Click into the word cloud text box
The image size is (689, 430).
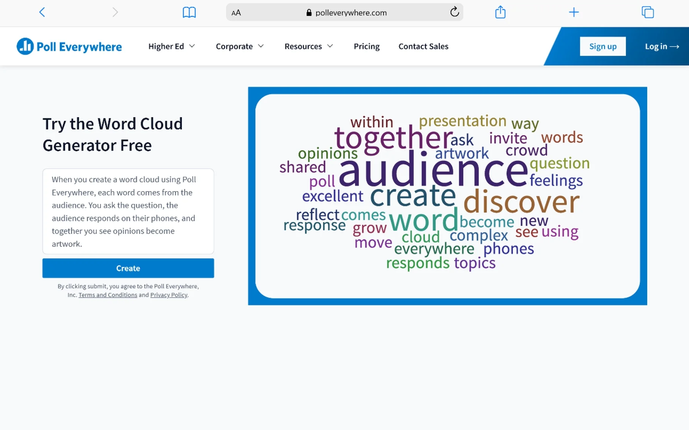[x=128, y=211]
